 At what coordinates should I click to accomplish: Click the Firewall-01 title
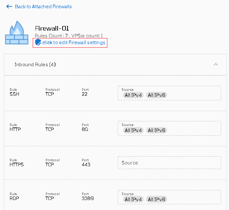coord(52,28)
